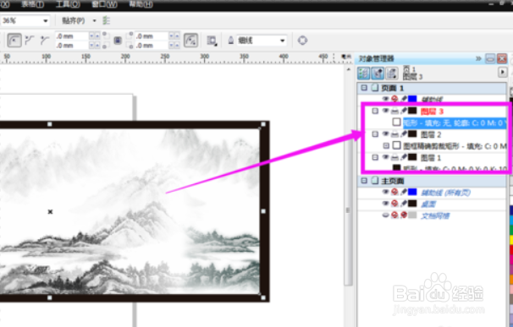
Task: Toggle the relative corner scaling button
Action: pyautogui.click(x=190, y=41)
